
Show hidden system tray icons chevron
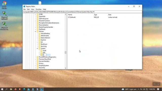pos(138,89)
